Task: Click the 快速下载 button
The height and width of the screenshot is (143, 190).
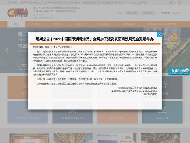Action: 132,13
